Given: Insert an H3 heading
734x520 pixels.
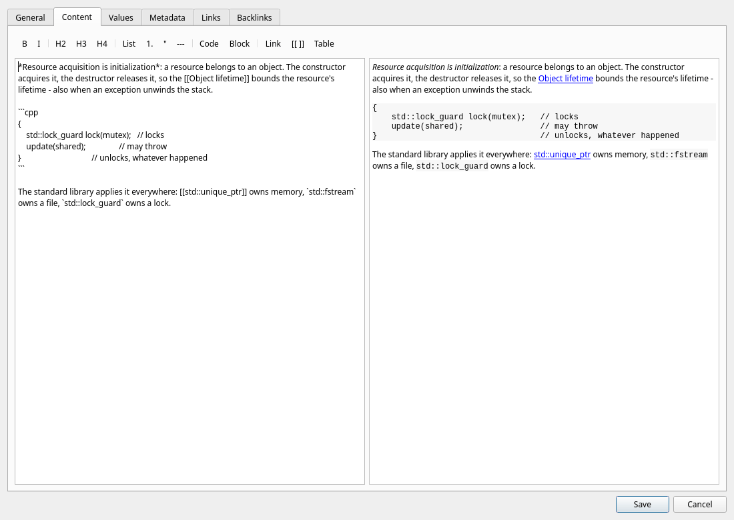Looking at the screenshot, I should coord(81,43).
